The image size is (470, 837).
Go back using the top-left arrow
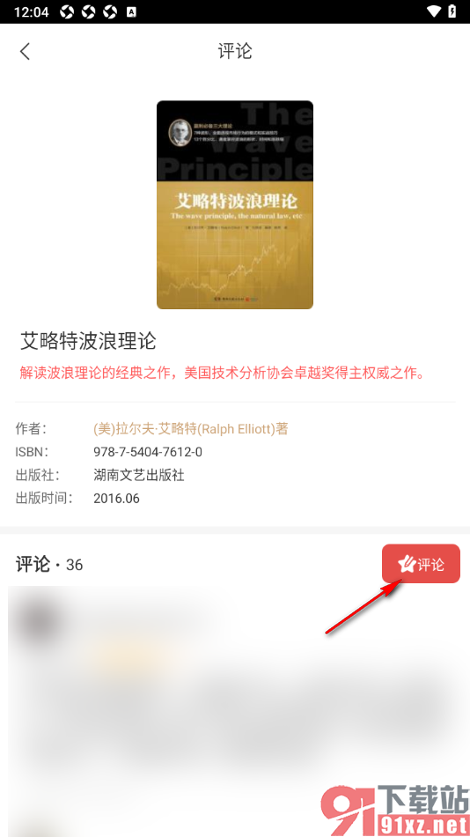tap(25, 51)
